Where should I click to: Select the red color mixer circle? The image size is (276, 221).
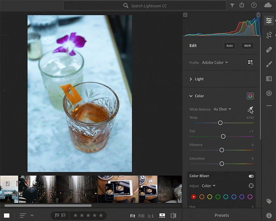click(194, 197)
